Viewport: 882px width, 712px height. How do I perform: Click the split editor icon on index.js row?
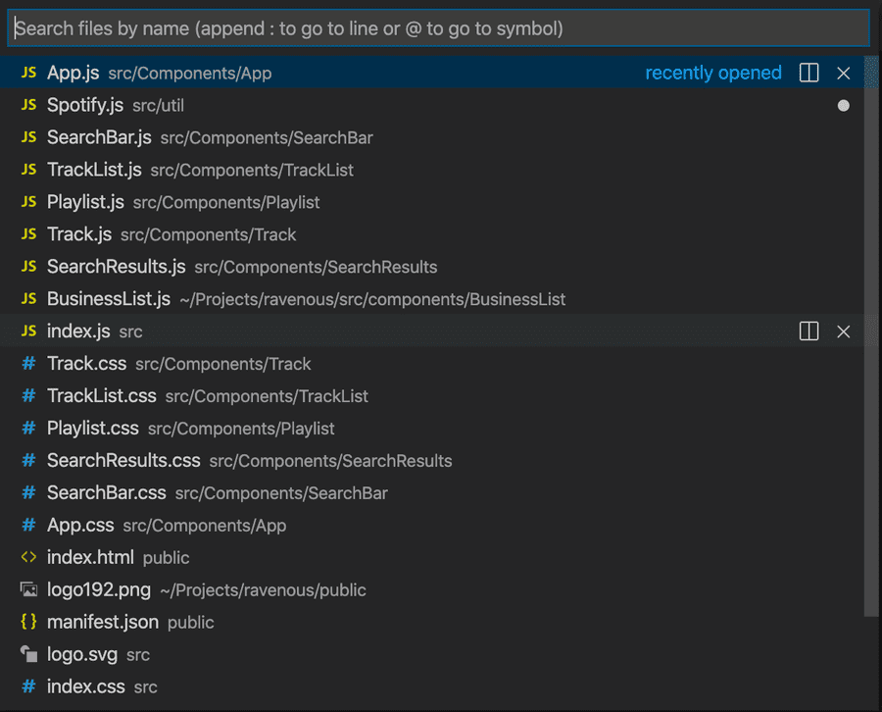[808, 331]
